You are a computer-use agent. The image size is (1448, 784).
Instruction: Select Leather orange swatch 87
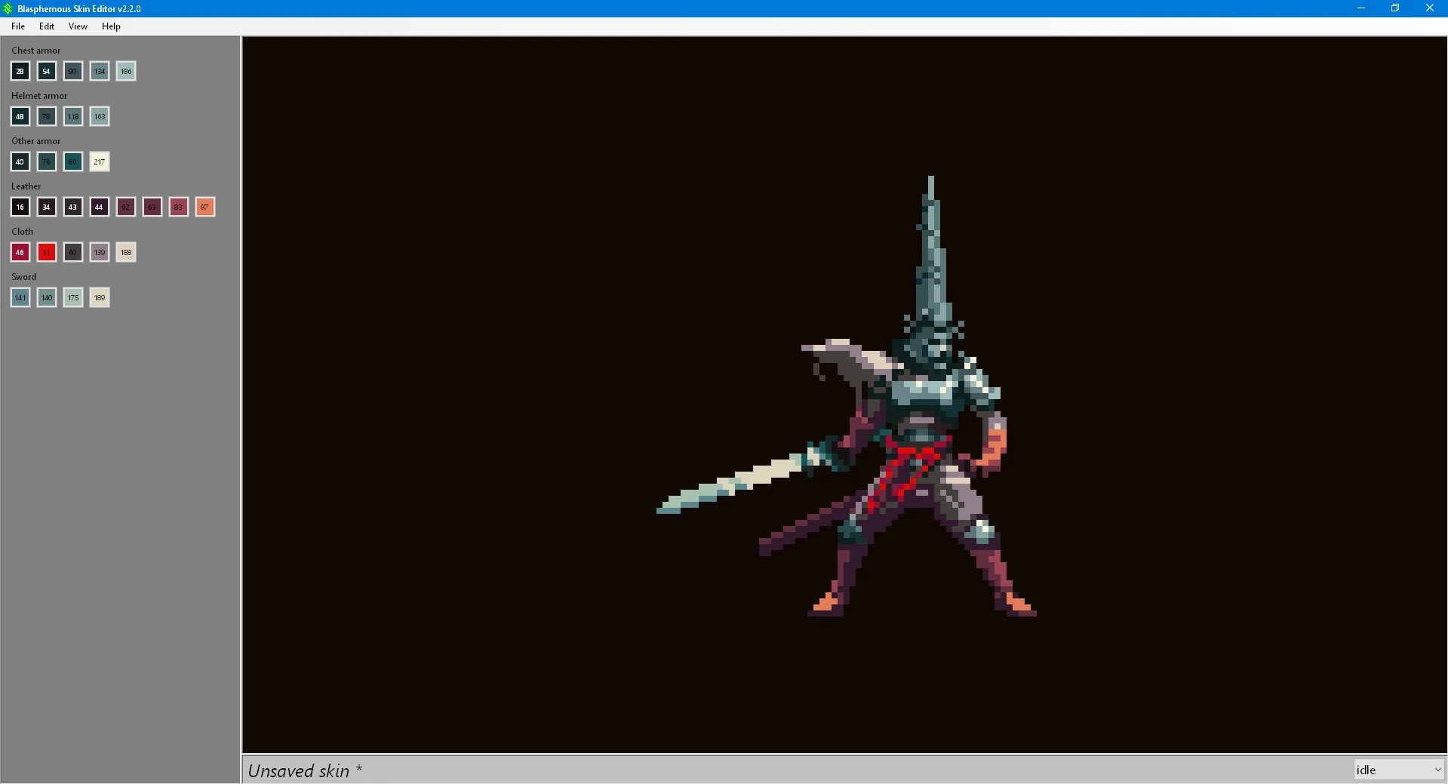point(205,207)
